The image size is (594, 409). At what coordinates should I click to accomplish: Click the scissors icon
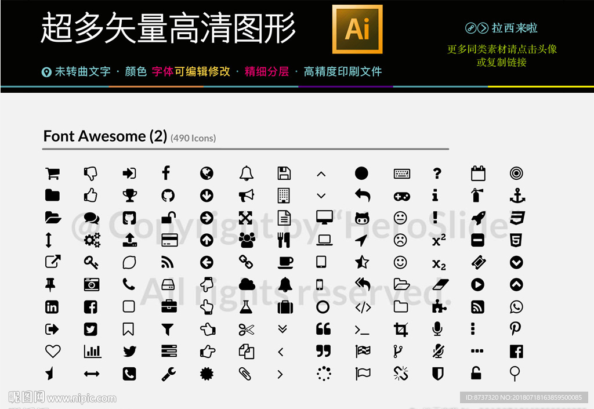click(247, 330)
